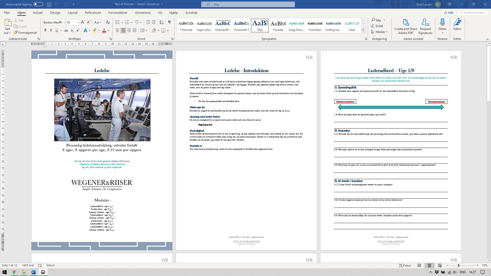Click the save disk icon
This screenshot has width=491, height=276.
pos(49,4)
